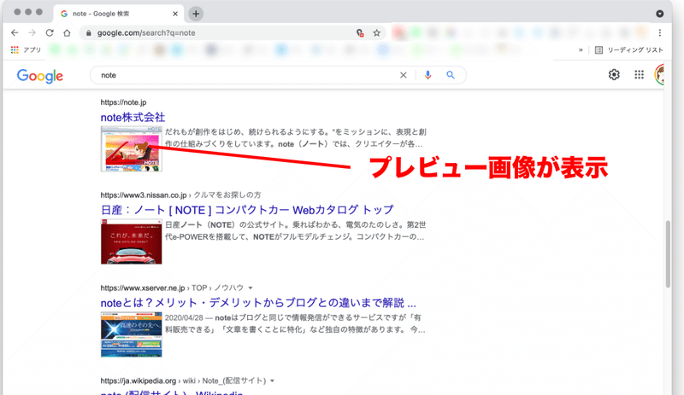Click the "https://ja.wikipedia.org" breadcrumb text

[x=139, y=380]
